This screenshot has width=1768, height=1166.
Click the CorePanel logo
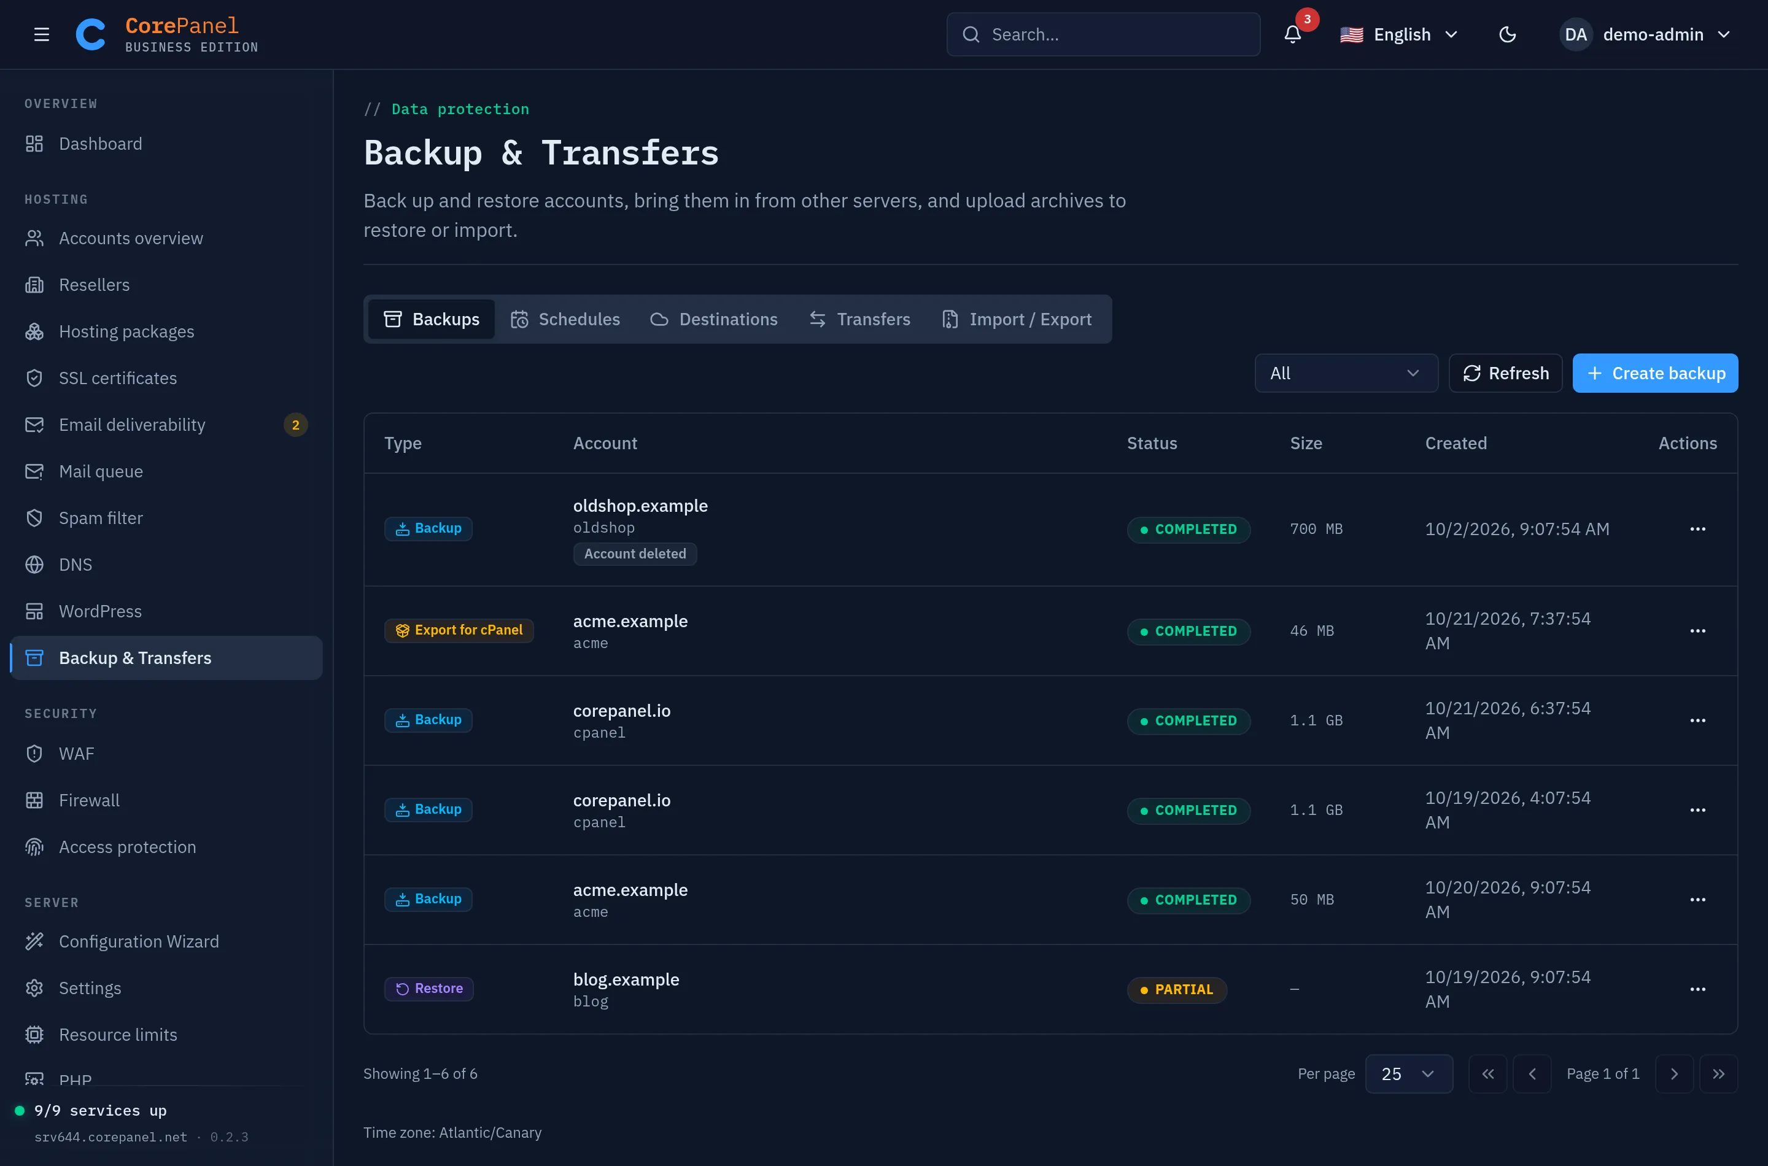point(166,34)
